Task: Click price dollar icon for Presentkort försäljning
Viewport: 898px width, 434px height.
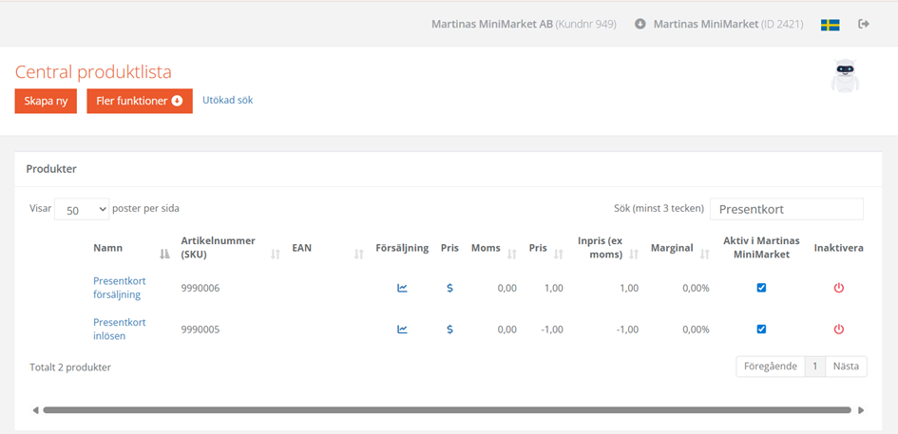Action: click(449, 288)
